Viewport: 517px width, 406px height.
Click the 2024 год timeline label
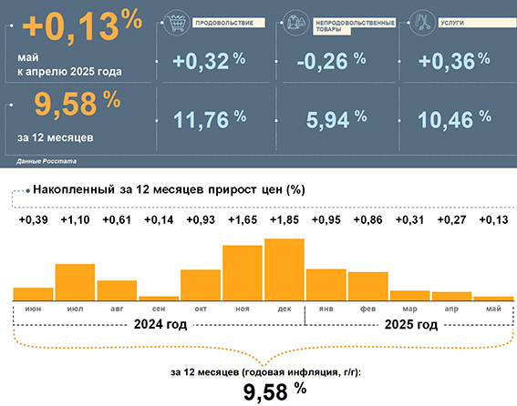(160, 324)
